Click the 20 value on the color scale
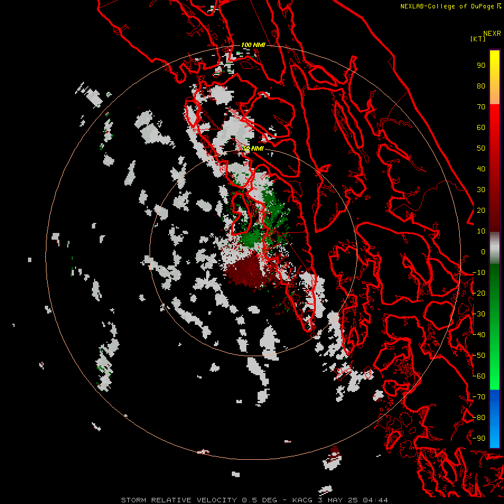This screenshot has width=504, height=504. coord(481,211)
